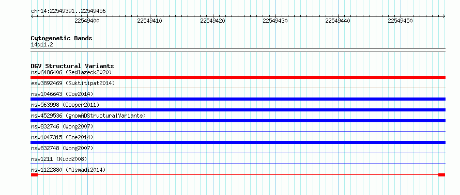460x195 pixels.
Task: Click the 14q11.2 cytogenetic band bar
Action: coord(238,50)
